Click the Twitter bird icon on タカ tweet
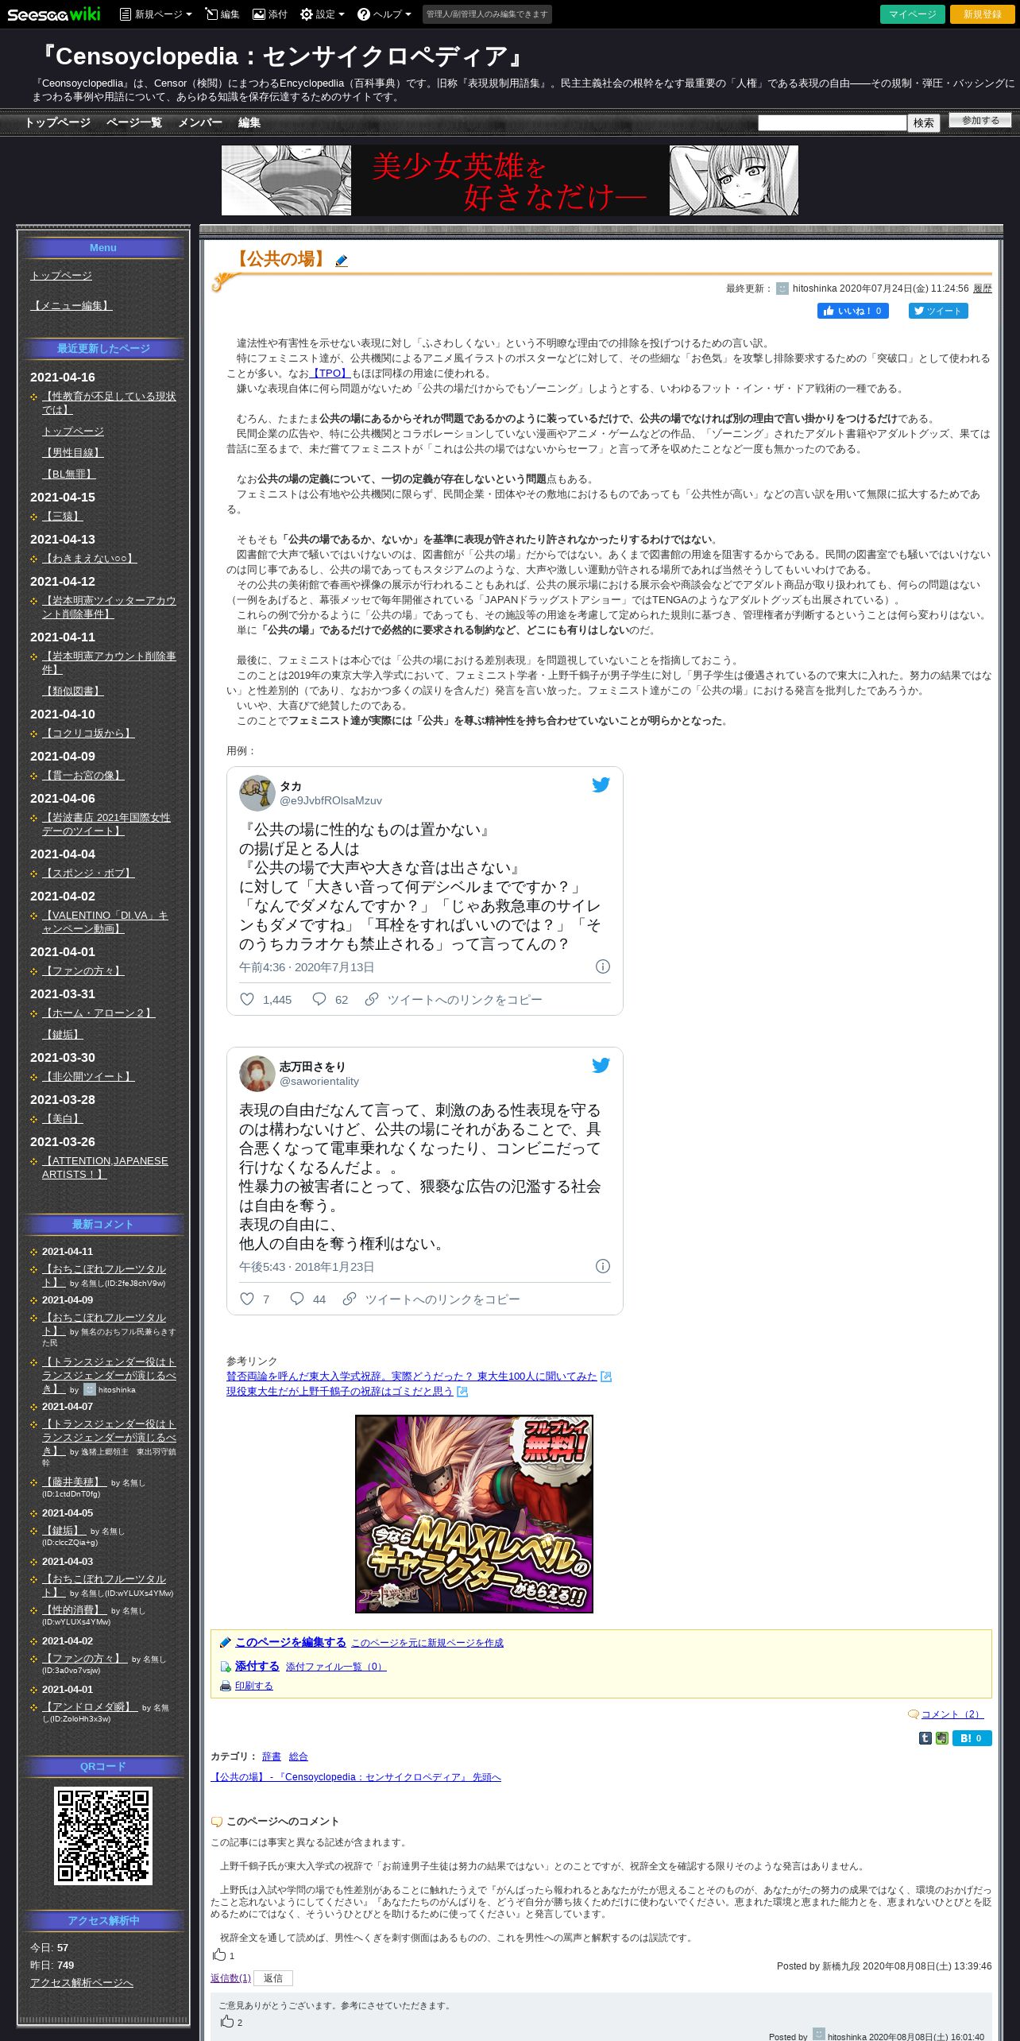1020x2041 pixels. click(x=601, y=785)
